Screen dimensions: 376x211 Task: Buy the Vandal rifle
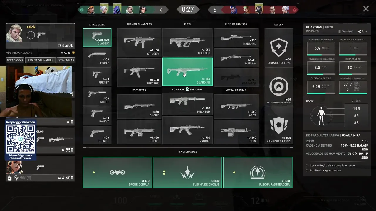(187, 130)
